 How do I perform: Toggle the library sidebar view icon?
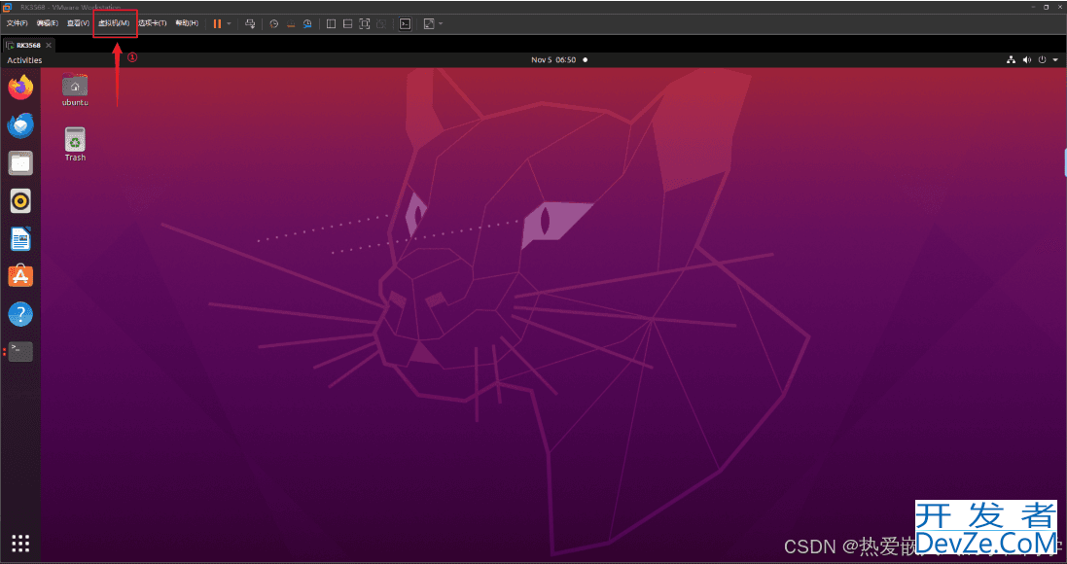[x=331, y=23]
